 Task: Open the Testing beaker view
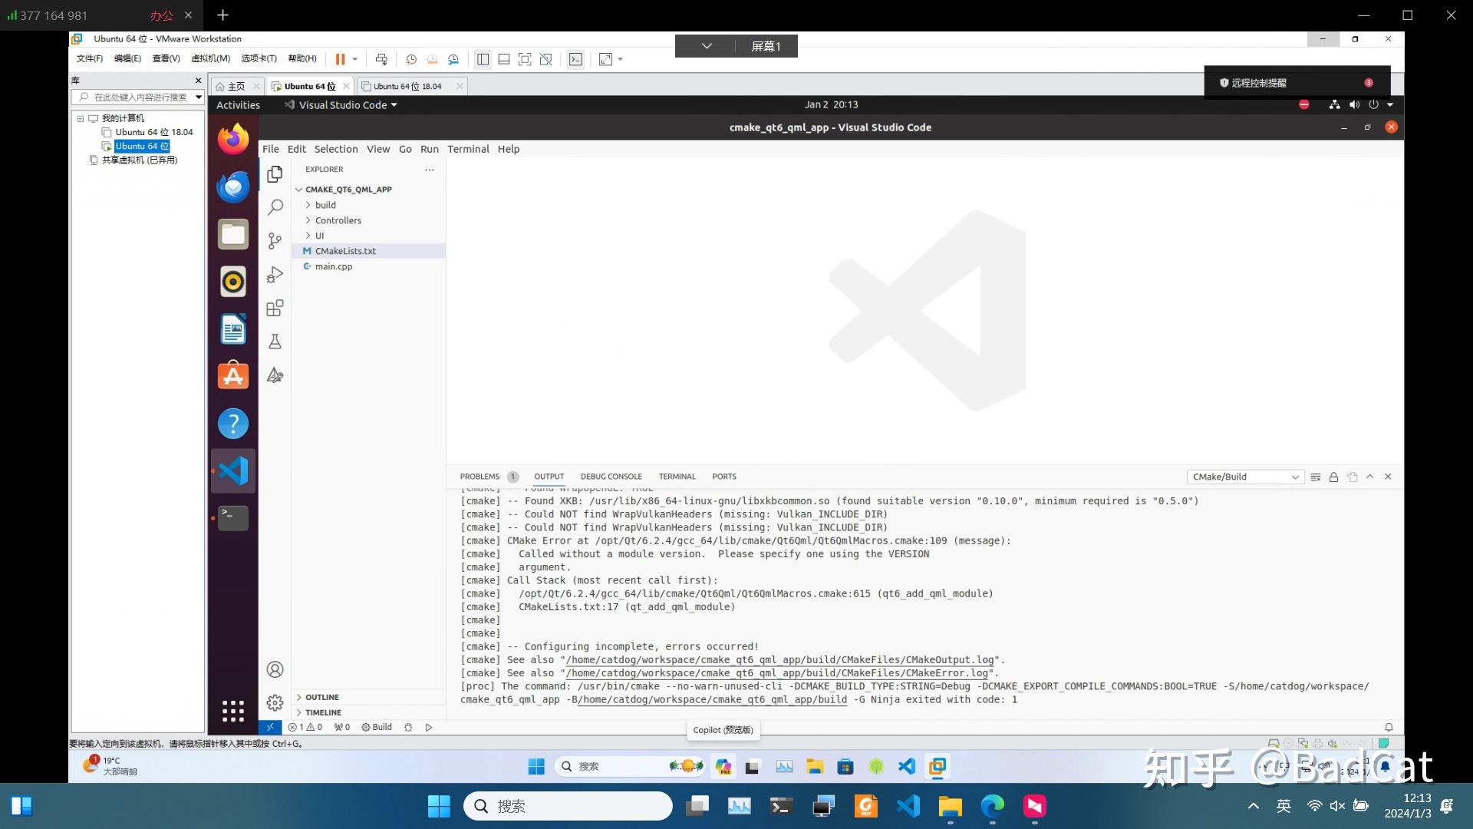(275, 341)
